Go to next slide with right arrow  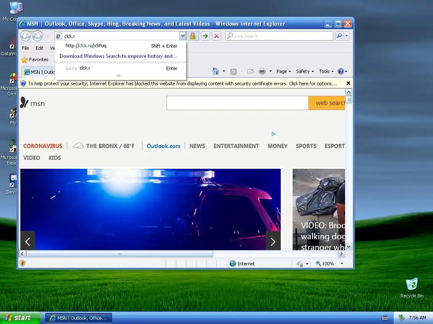click(273, 241)
